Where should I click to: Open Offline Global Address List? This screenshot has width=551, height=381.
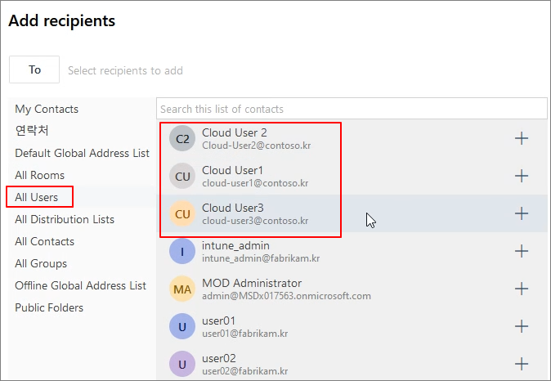[80, 286]
